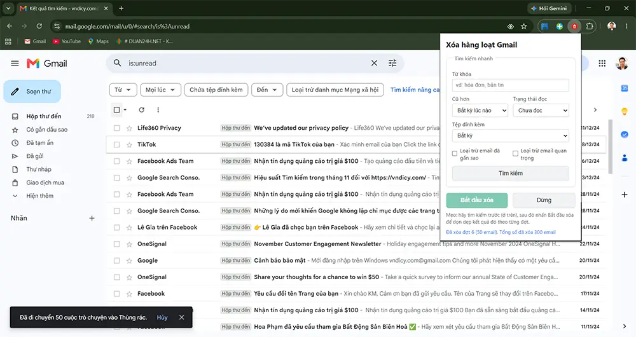Open Google Calendar side panel icon
This screenshot has width=636, height=337.
(x=625, y=88)
